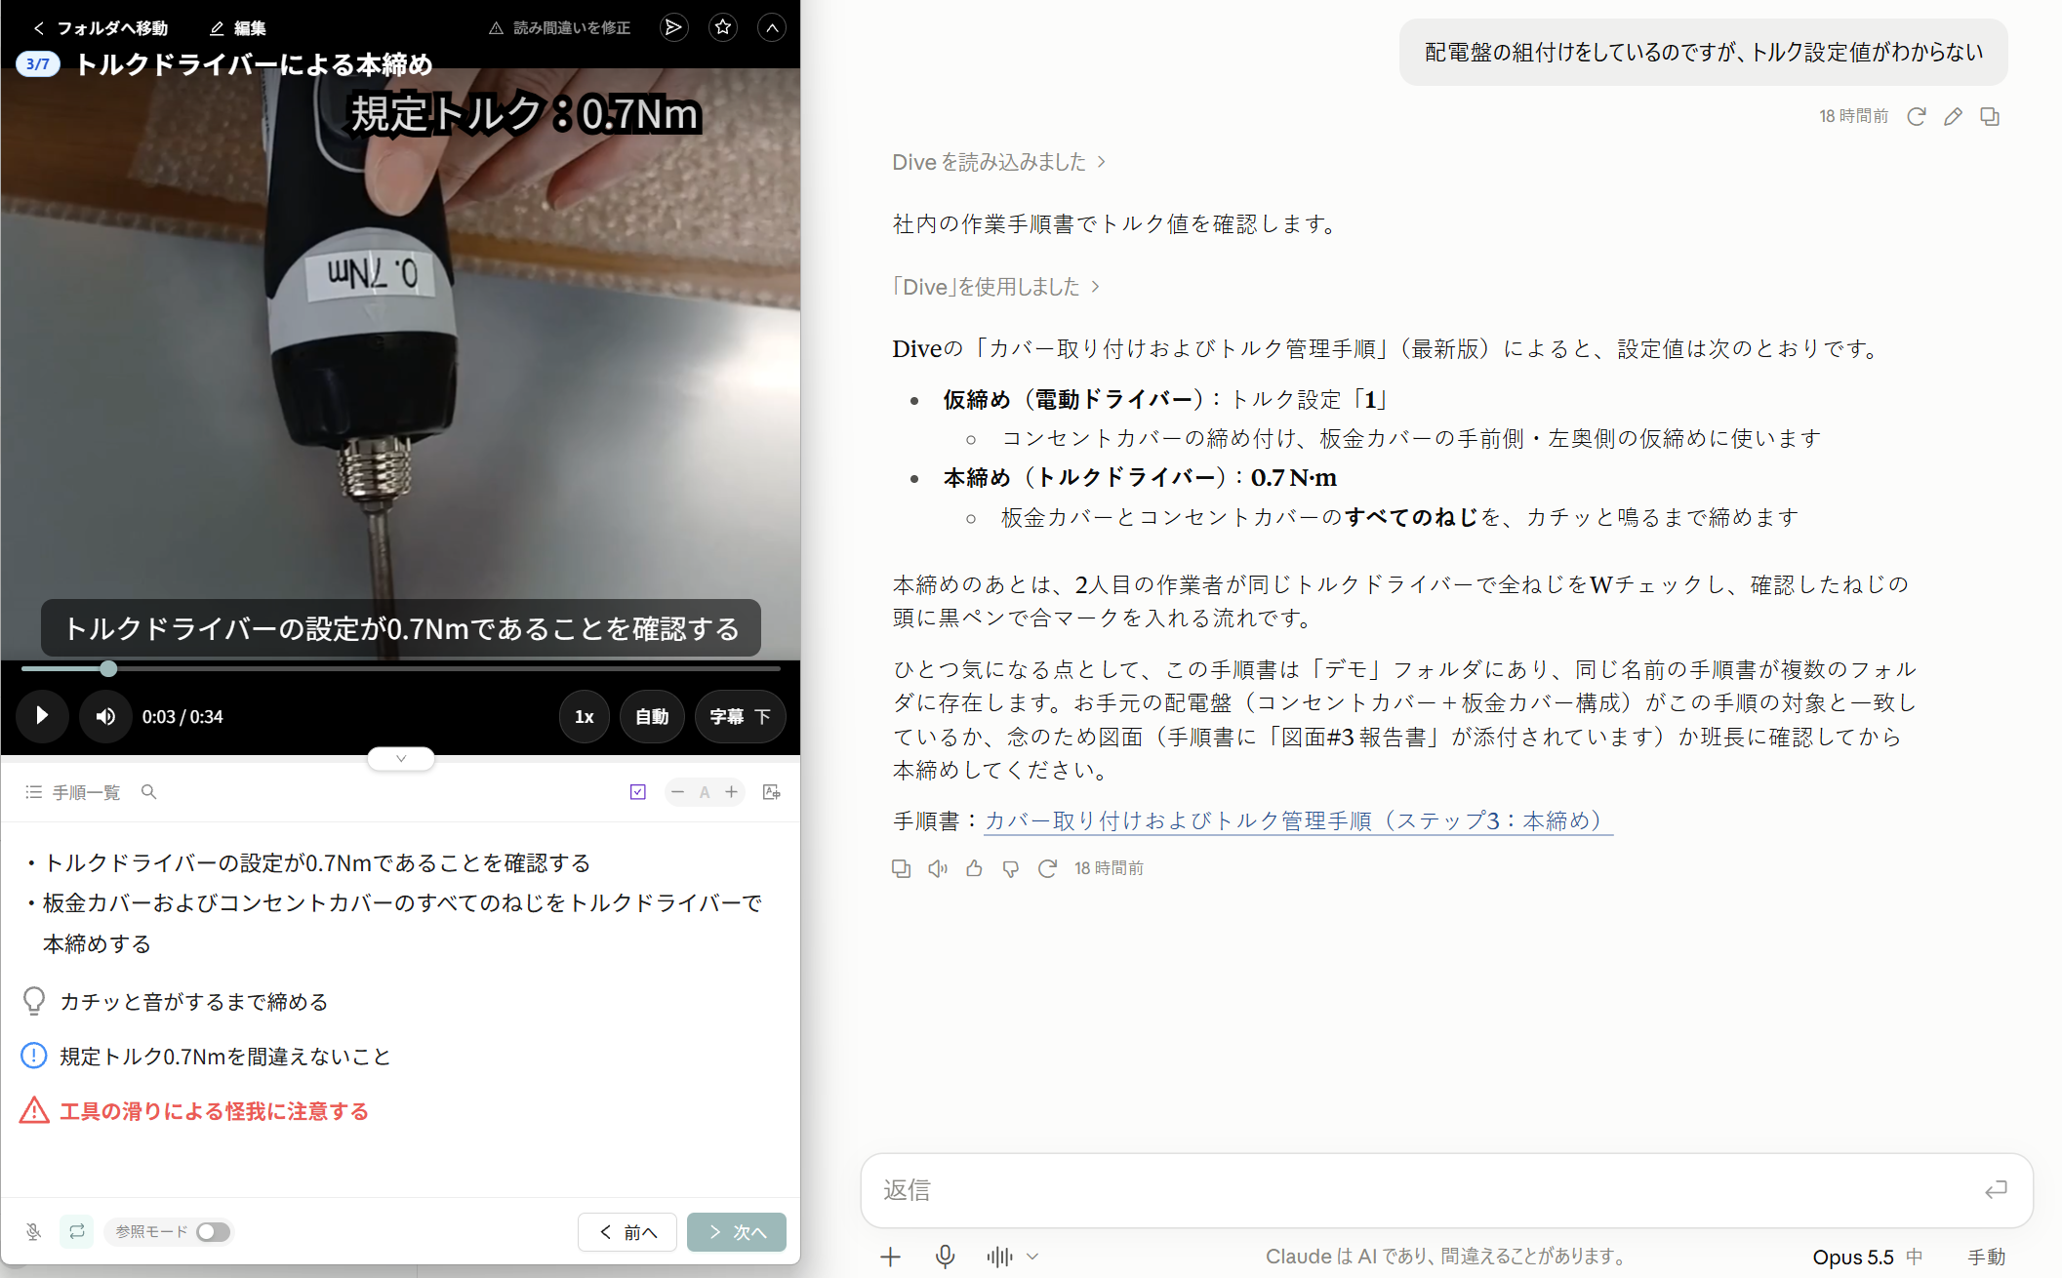
Task: Open the voice mode dropdown chevron
Action: point(1032,1257)
